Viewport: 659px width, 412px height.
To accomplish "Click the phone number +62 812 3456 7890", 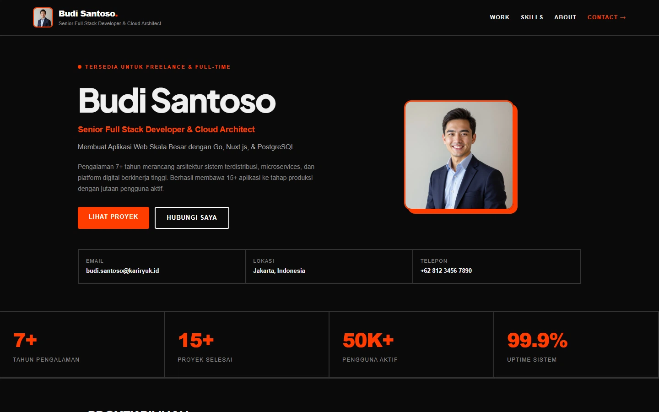I will (x=446, y=271).
